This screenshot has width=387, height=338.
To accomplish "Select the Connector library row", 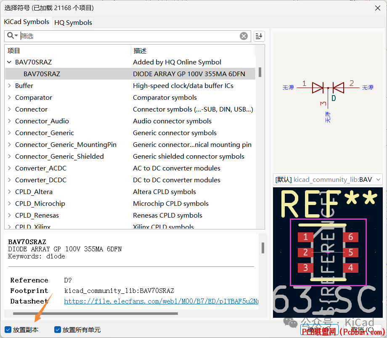I will tap(130, 109).
